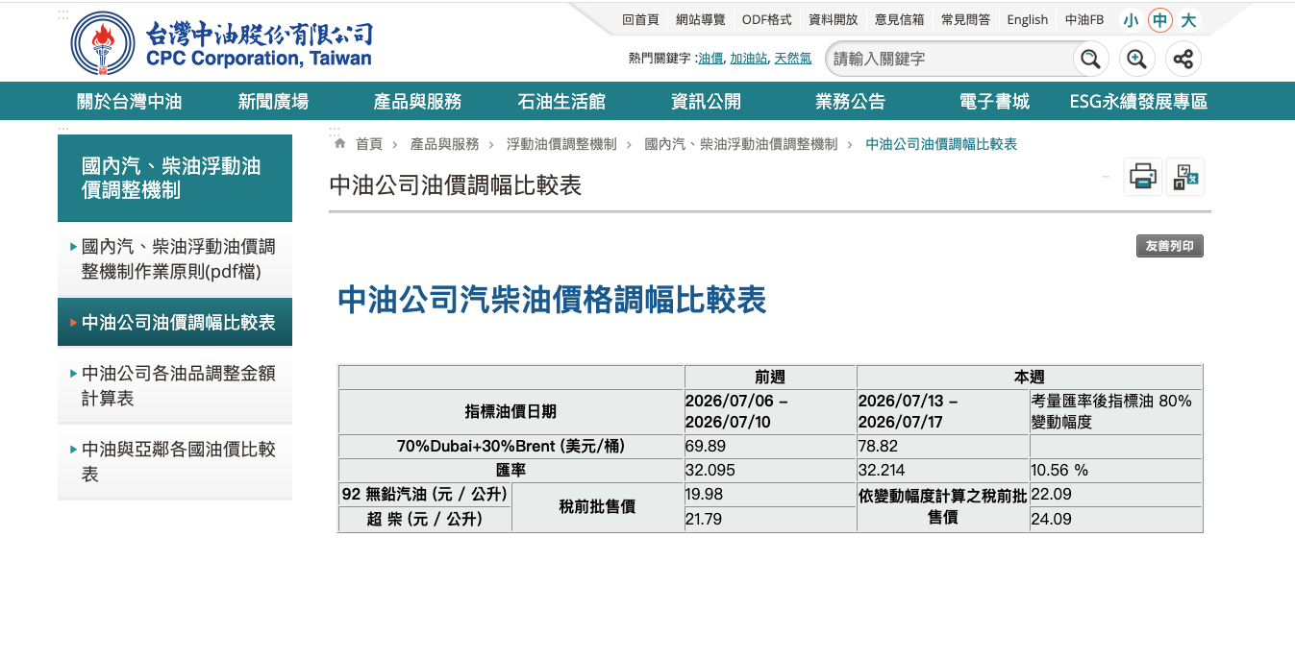Set medium font size 中
The height and width of the screenshot is (660, 1295).
[x=1160, y=20]
